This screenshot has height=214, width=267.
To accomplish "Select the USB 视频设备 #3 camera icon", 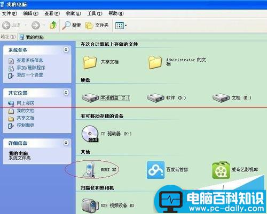I will click(x=90, y=205).
